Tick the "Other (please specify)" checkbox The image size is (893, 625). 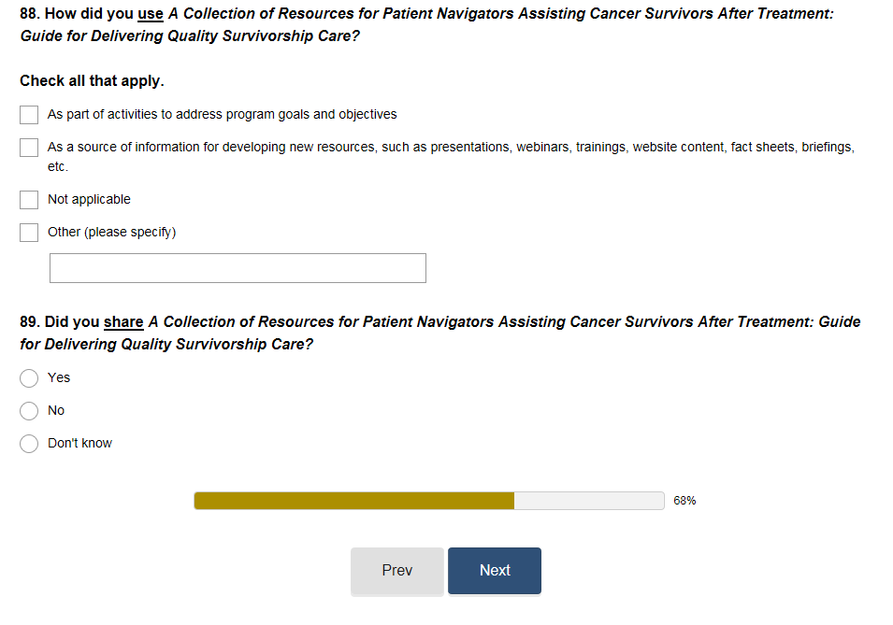pyautogui.click(x=29, y=233)
